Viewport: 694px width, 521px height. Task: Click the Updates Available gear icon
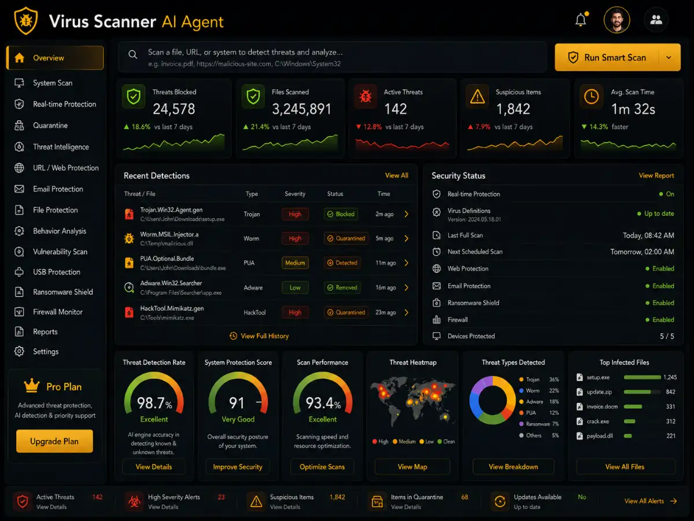pyautogui.click(x=499, y=501)
